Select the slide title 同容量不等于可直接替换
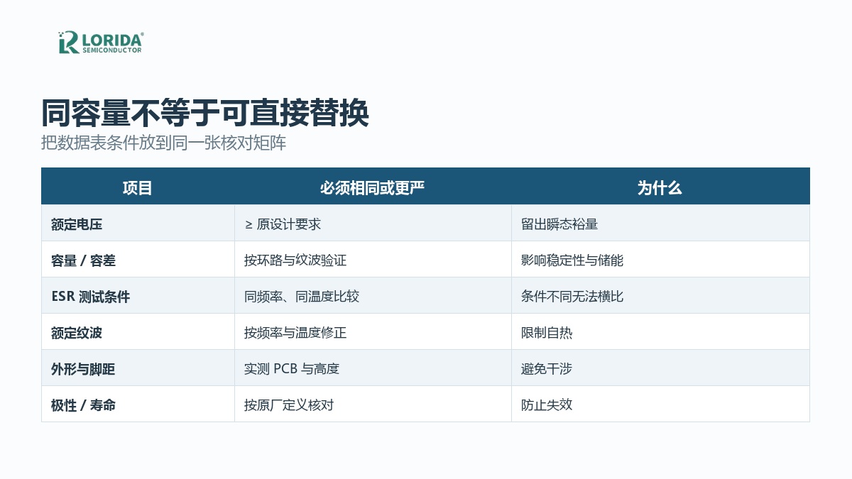852x479 pixels. (205, 112)
